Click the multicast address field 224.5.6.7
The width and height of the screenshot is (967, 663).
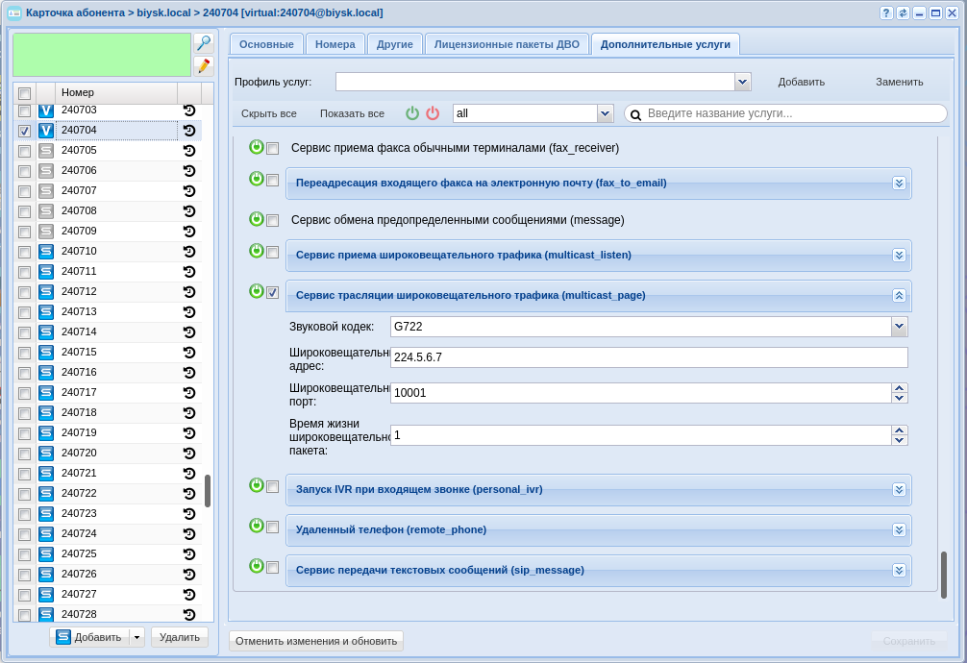pos(649,357)
